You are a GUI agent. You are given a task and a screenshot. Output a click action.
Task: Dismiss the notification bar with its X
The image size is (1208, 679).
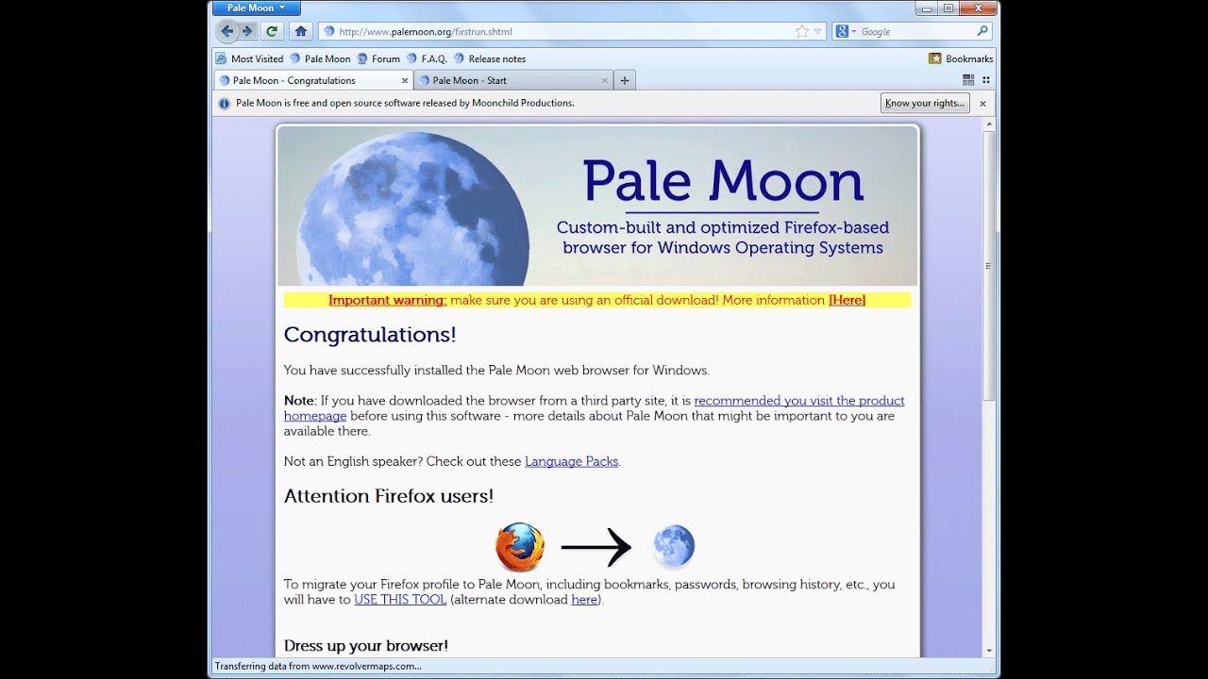click(x=982, y=104)
